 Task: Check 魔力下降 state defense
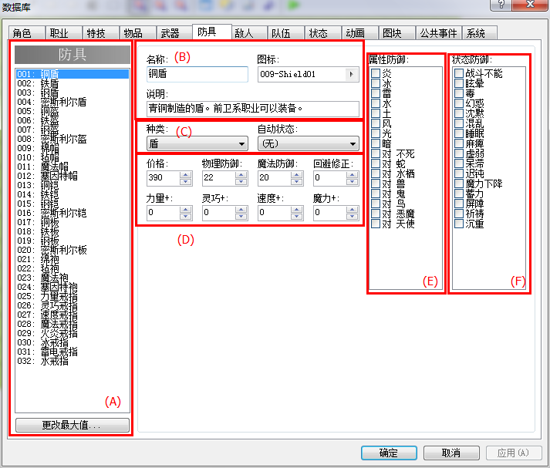(x=459, y=183)
